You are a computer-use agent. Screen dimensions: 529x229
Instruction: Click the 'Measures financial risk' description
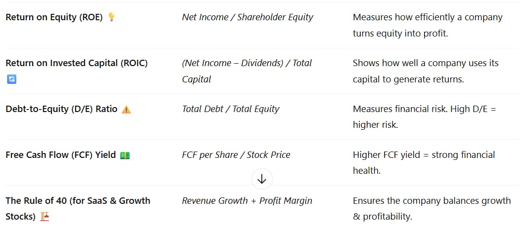[425, 117]
